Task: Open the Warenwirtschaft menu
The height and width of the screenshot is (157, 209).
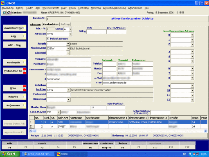Action: tap(50, 8)
